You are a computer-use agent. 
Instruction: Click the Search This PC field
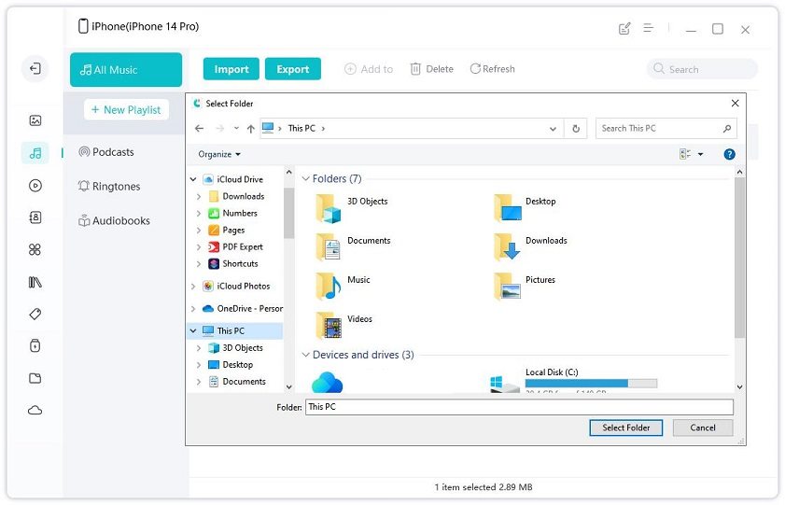point(666,129)
